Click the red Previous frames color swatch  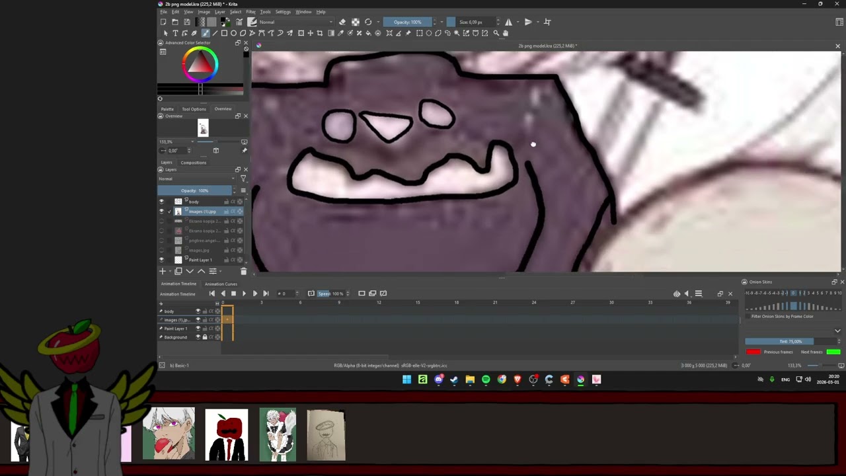[x=753, y=352]
